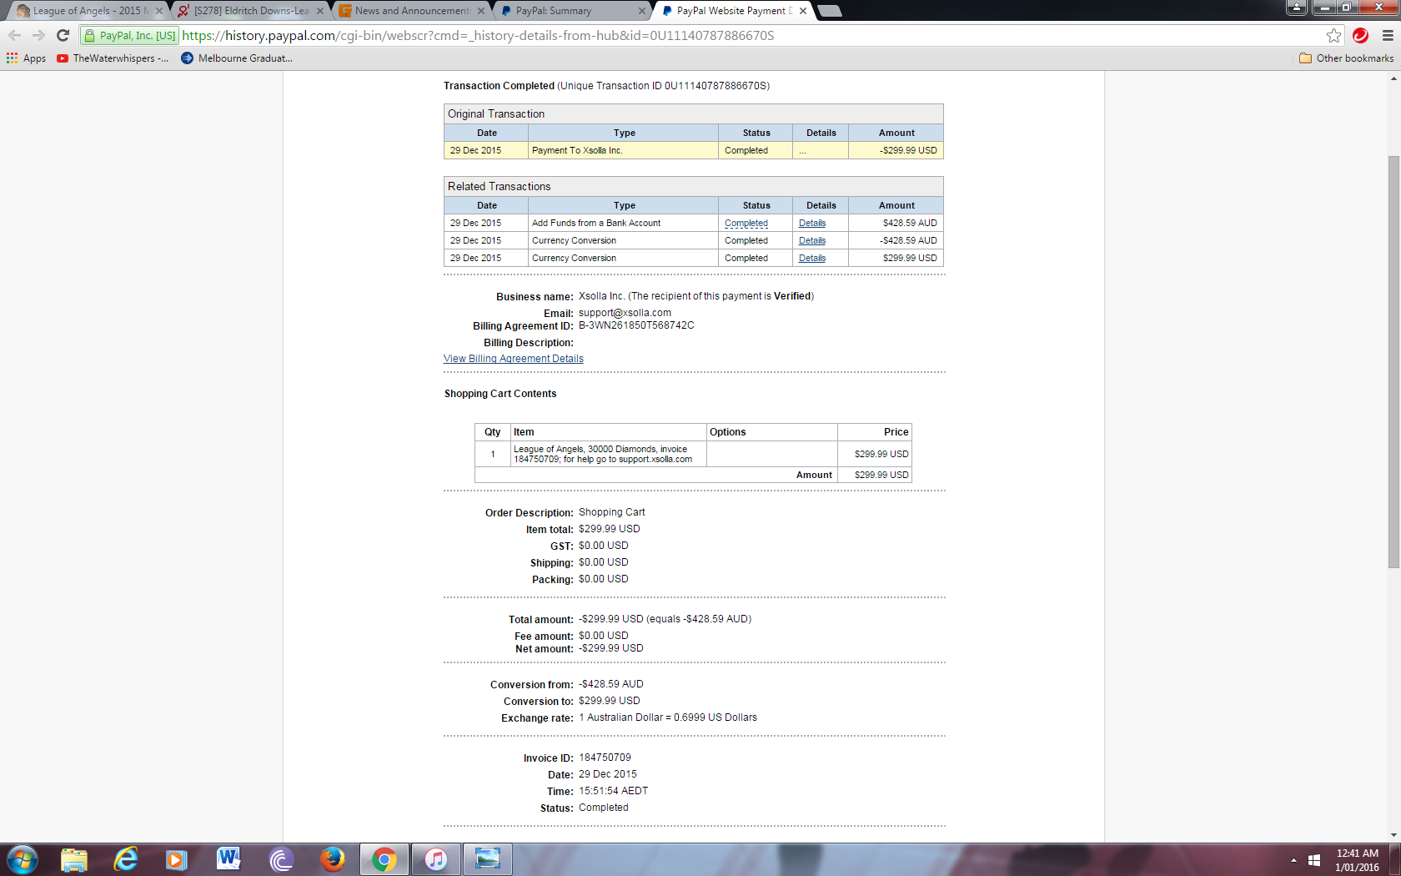The image size is (1401, 876).
Task: Show hidden system tray icons
Action: pos(1293,859)
